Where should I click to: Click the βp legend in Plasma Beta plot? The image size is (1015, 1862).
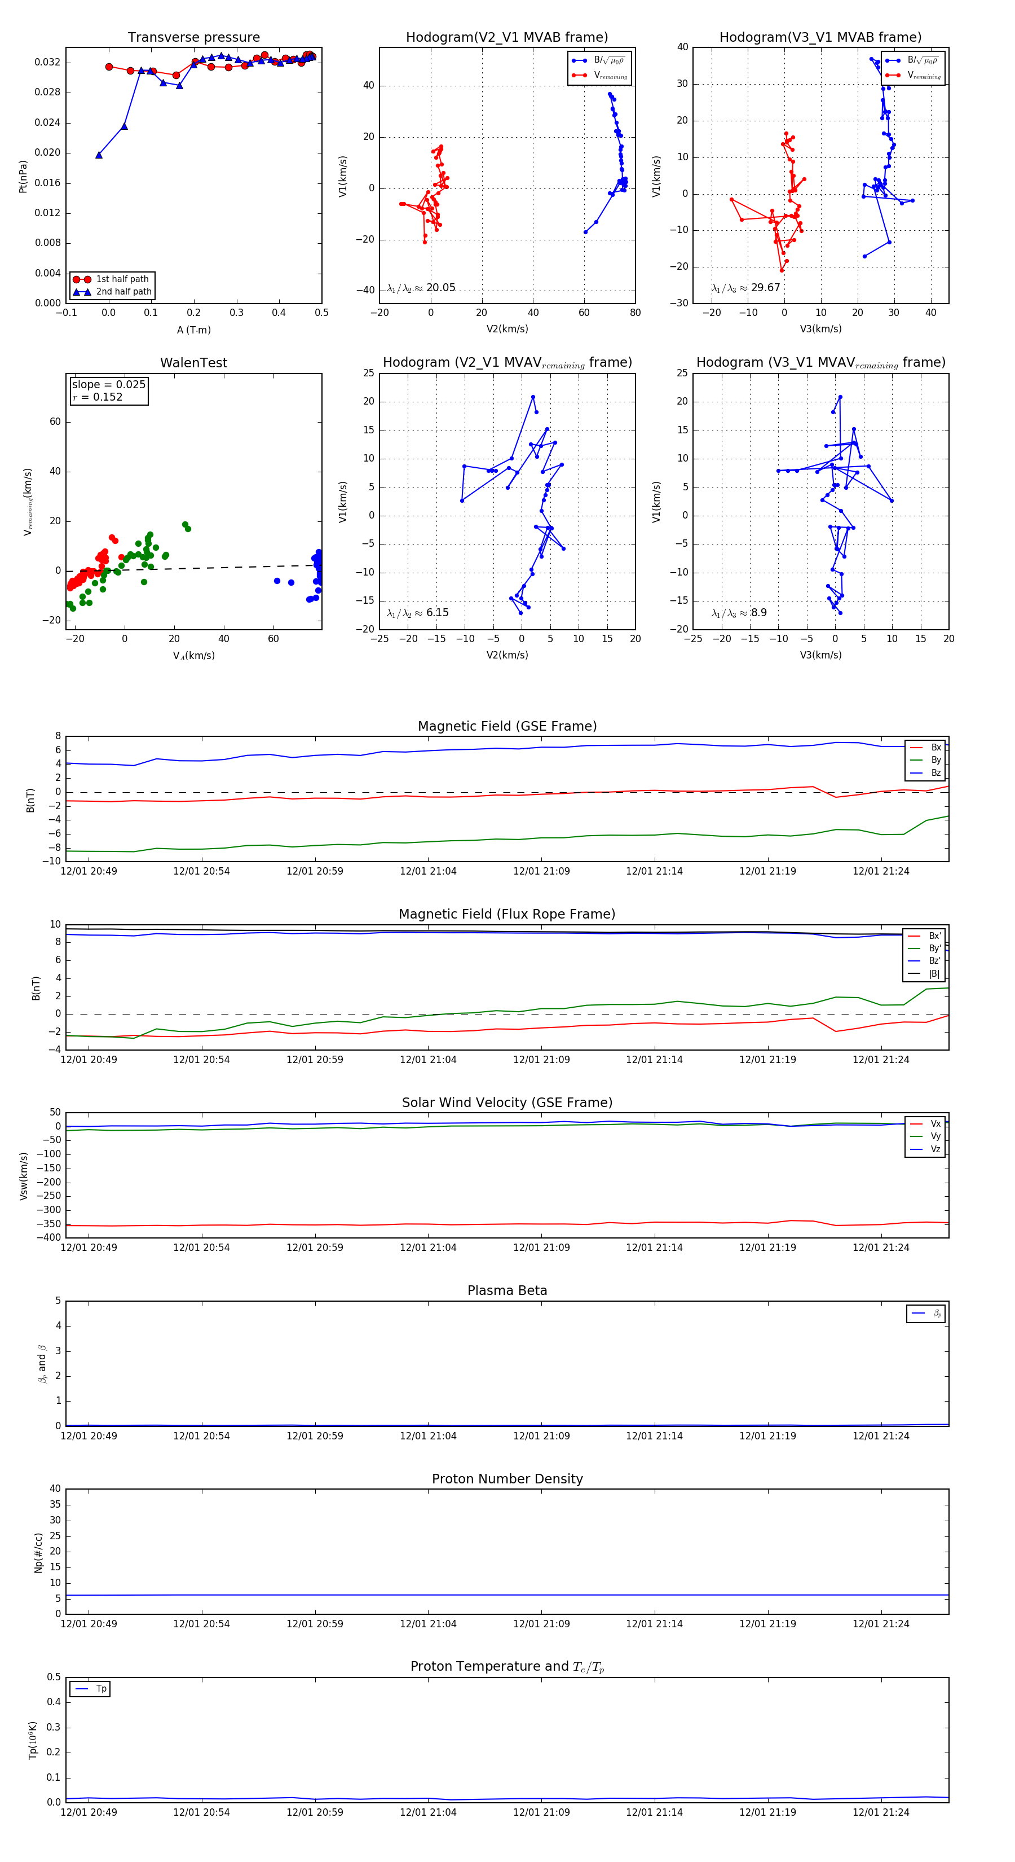(x=926, y=1314)
